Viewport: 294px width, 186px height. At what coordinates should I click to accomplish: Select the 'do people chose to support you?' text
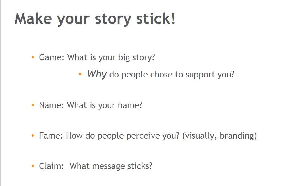point(172,75)
